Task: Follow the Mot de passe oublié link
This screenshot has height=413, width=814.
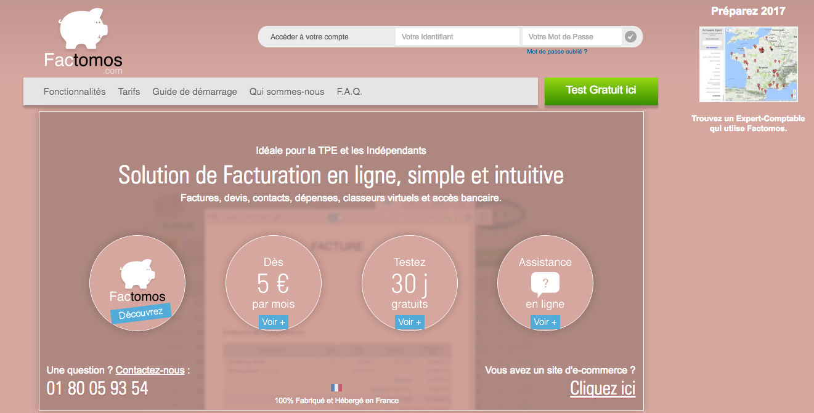Action: tap(556, 52)
